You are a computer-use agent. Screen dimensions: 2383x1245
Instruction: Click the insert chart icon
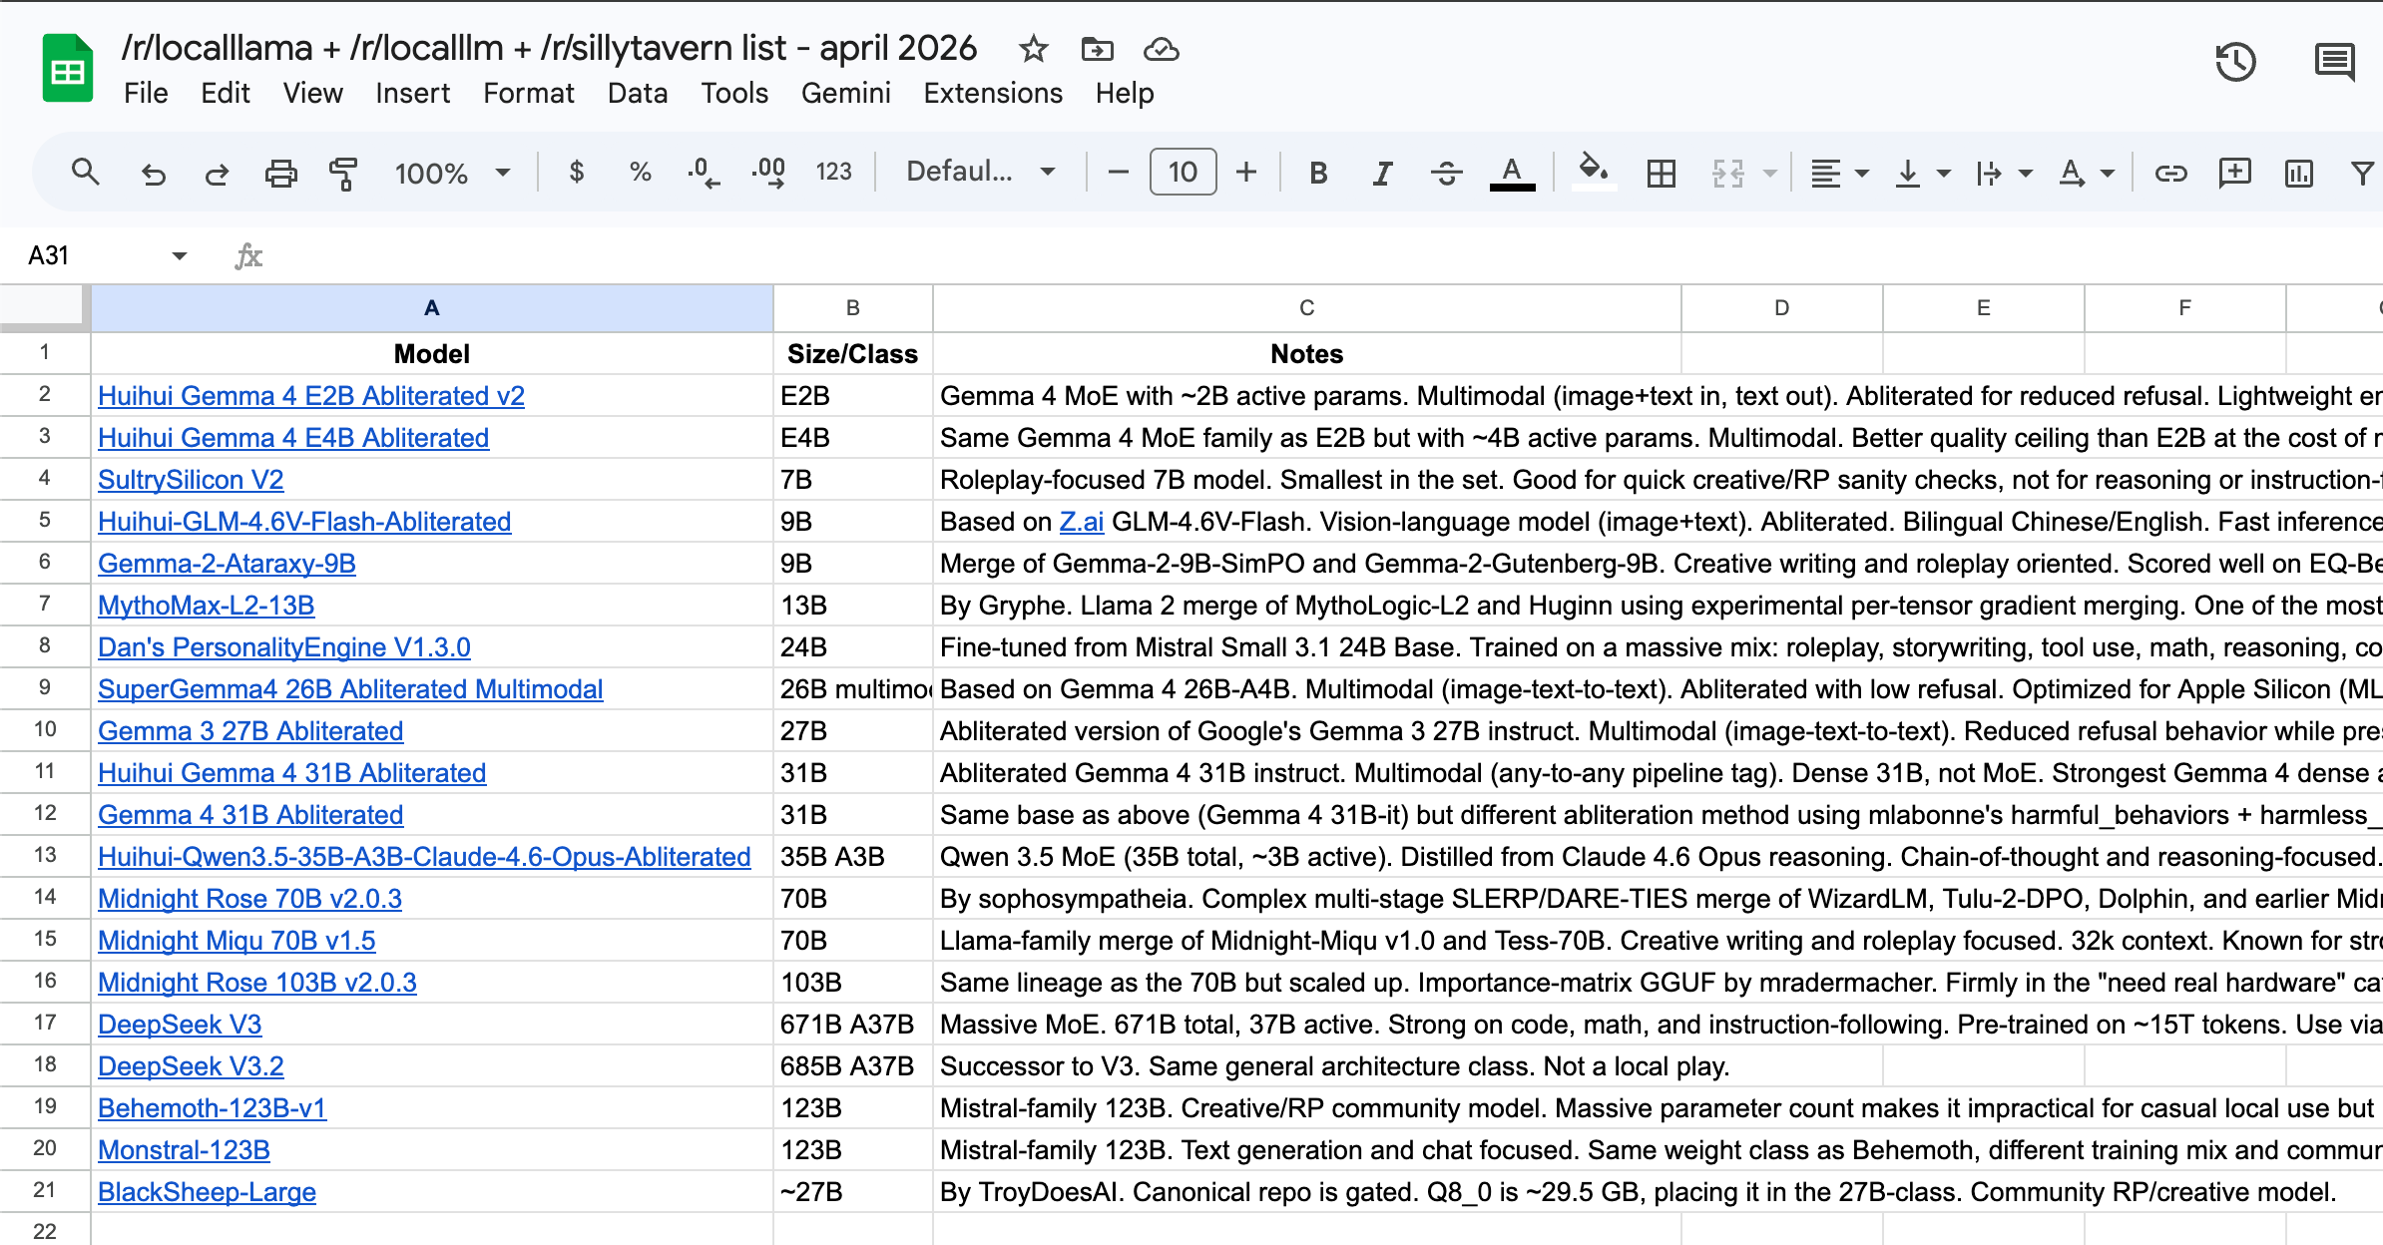tap(2298, 173)
